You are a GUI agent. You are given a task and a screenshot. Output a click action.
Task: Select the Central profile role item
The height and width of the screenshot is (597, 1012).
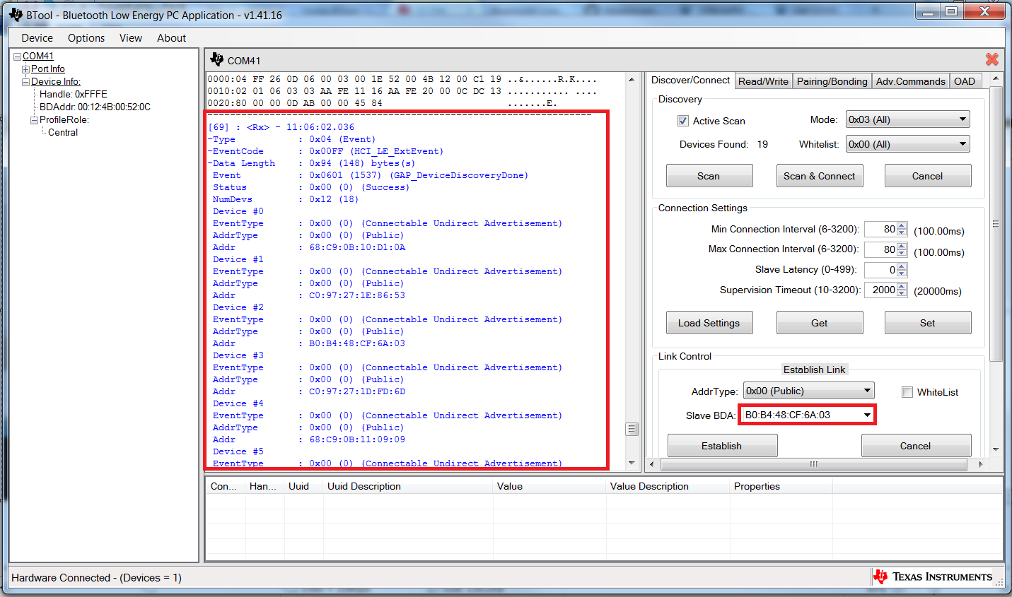[62, 132]
